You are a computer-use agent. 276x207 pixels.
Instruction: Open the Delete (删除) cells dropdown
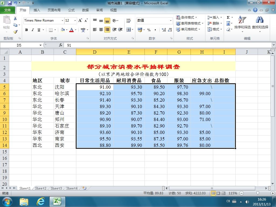pyautogui.click(x=221, y=23)
